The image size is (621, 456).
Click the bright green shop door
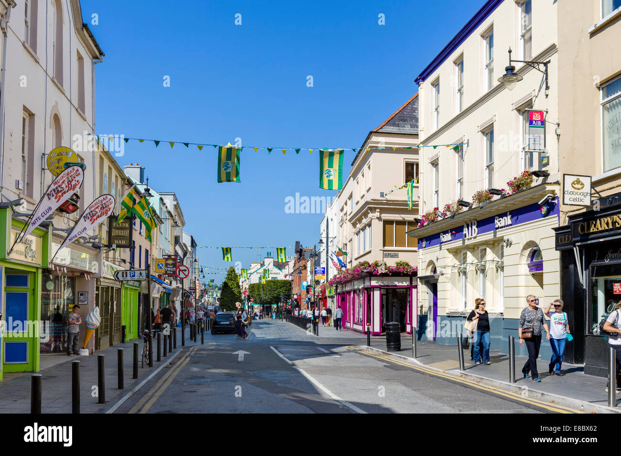(129, 312)
